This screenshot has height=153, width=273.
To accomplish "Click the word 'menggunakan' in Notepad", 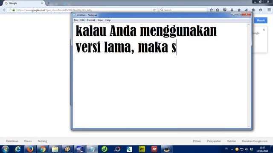I will point(178,31).
